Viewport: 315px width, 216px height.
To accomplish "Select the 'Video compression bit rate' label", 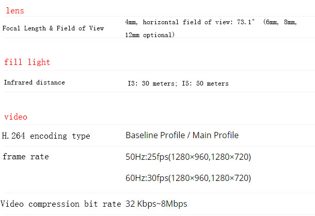I will tap(61, 204).
